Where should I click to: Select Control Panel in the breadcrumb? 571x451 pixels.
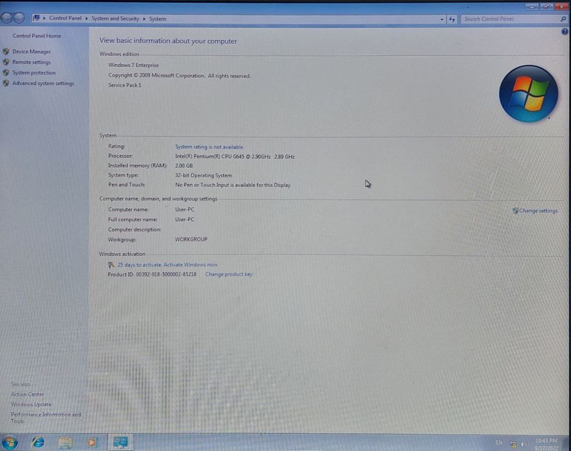pos(65,18)
